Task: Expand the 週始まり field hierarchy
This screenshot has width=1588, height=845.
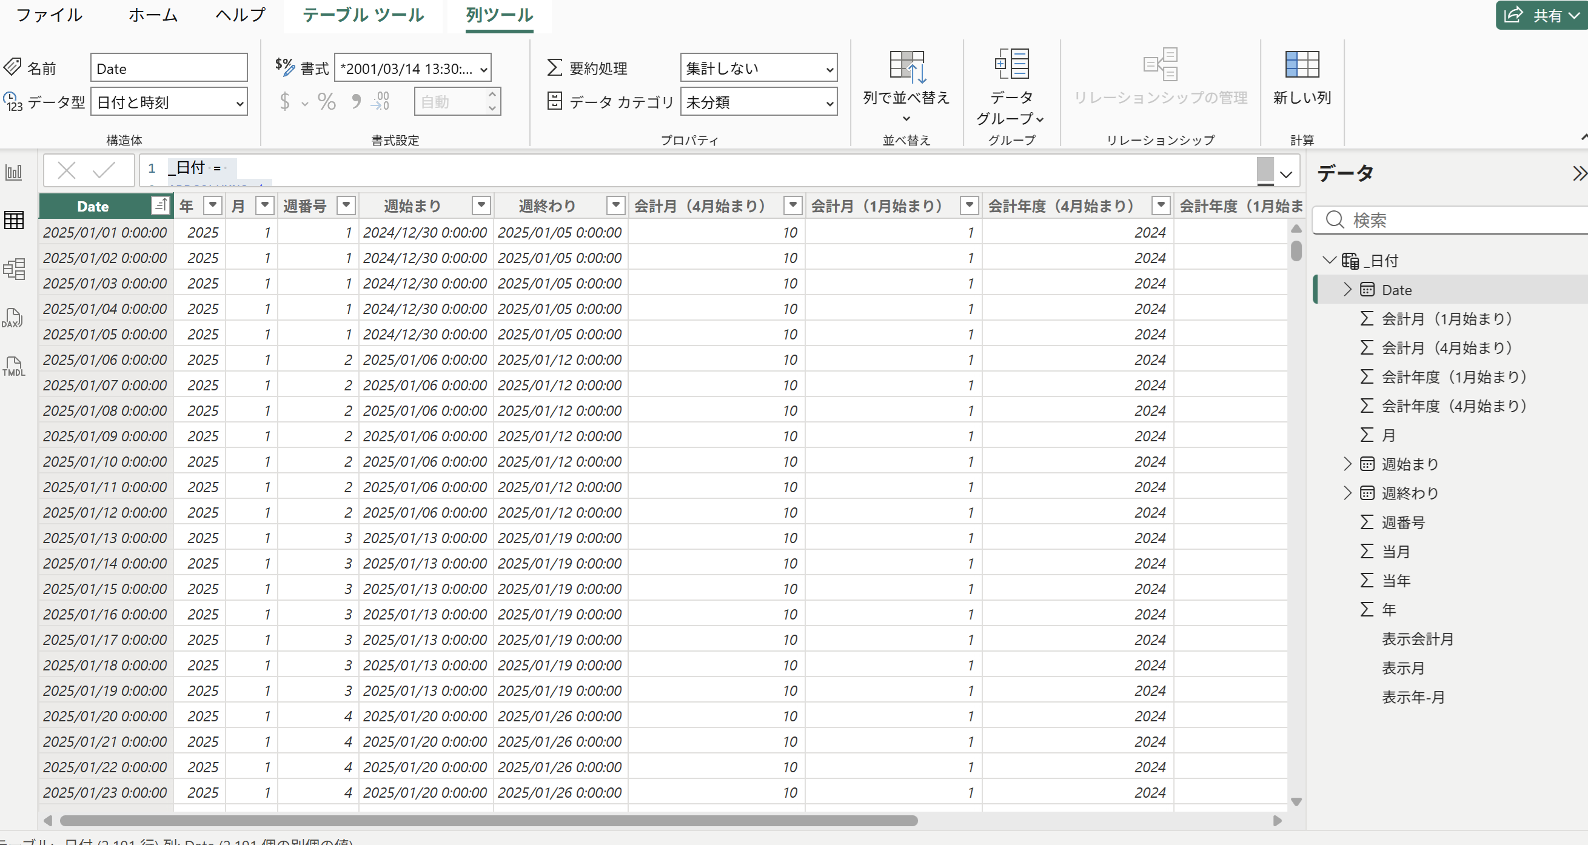Action: (1347, 464)
